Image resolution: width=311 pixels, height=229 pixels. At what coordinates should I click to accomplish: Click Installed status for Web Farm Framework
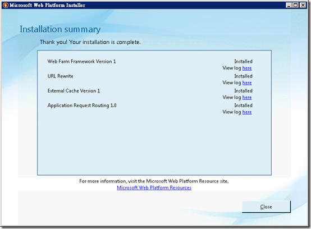[x=244, y=62]
